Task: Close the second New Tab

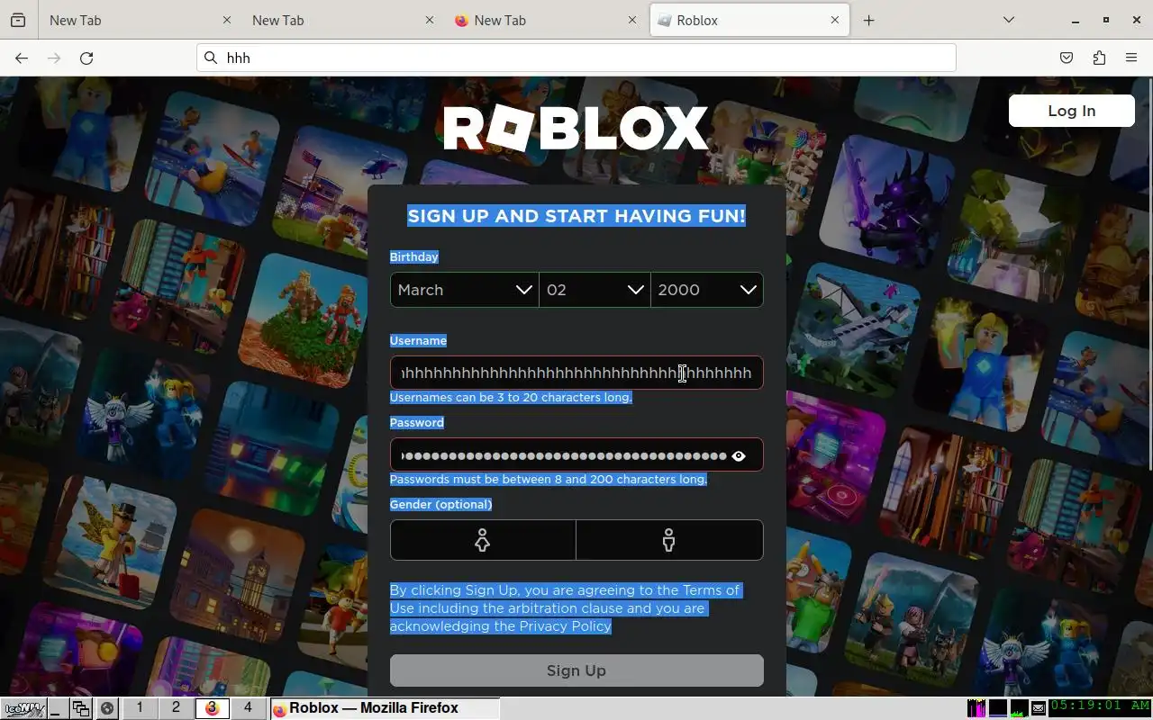Action: pyautogui.click(x=430, y=20)
